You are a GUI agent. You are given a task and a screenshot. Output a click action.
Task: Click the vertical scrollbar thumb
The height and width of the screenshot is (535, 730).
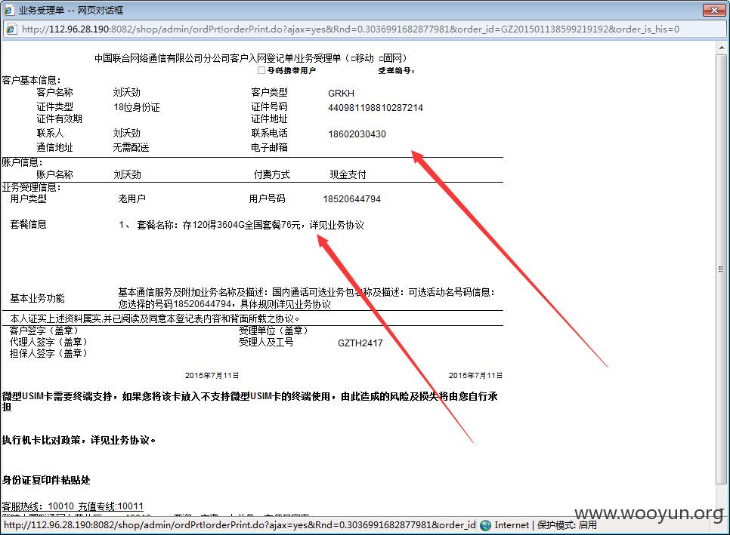[x=721, y=269]
